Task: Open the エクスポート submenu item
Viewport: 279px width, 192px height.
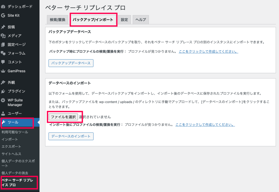Action: (11, 147)
